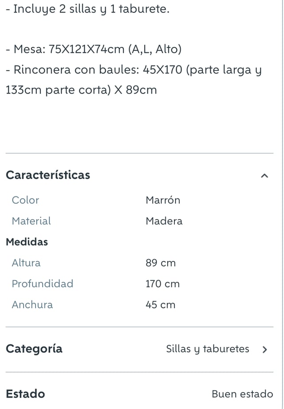Open the Categoría arrow chevron
Viewport: 284px width, 409px height.
[x=264, y=349]
